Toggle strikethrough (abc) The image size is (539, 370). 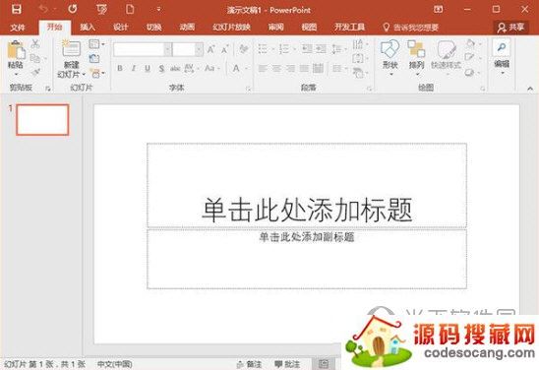[x=175, y=69]
